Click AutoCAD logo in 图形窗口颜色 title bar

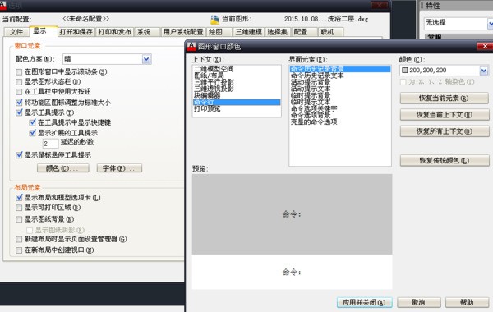pyautogui.click(x=191, y=47)
